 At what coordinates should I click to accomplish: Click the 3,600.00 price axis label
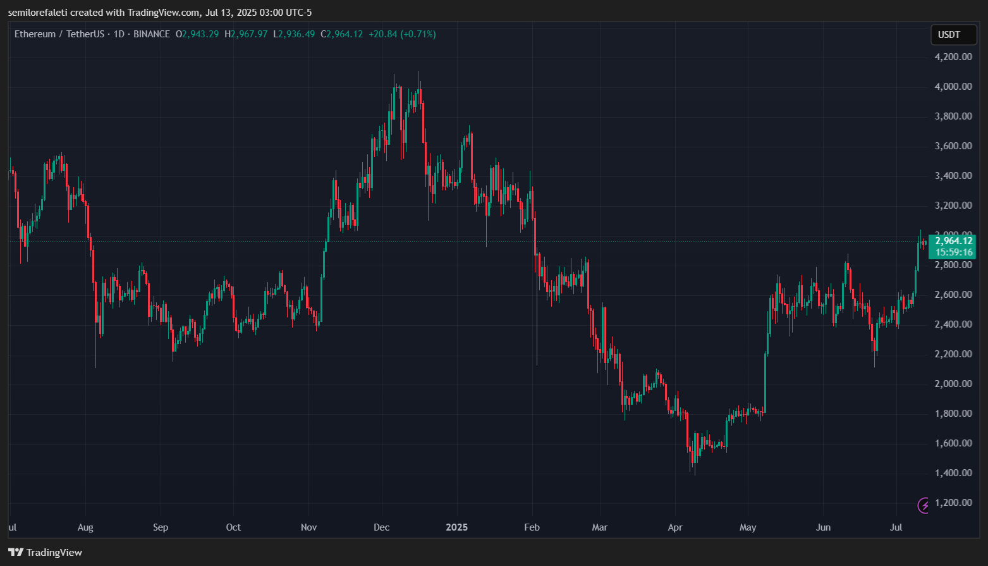click(953, 146)
